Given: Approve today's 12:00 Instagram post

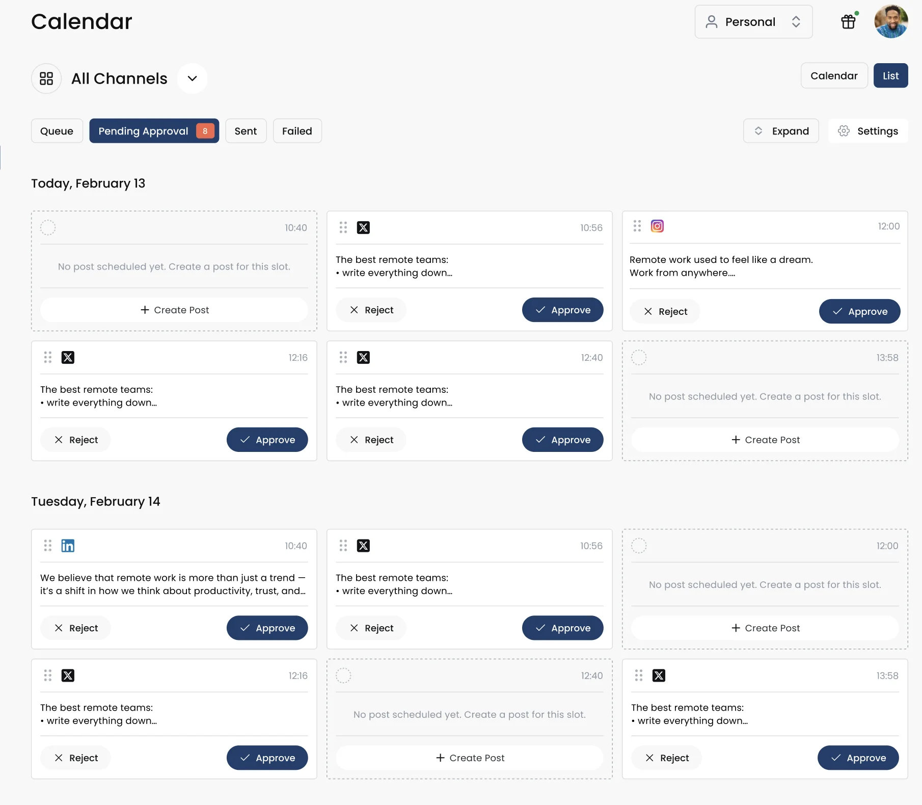Looking at the screenshot, I should [x=860, y=311].
